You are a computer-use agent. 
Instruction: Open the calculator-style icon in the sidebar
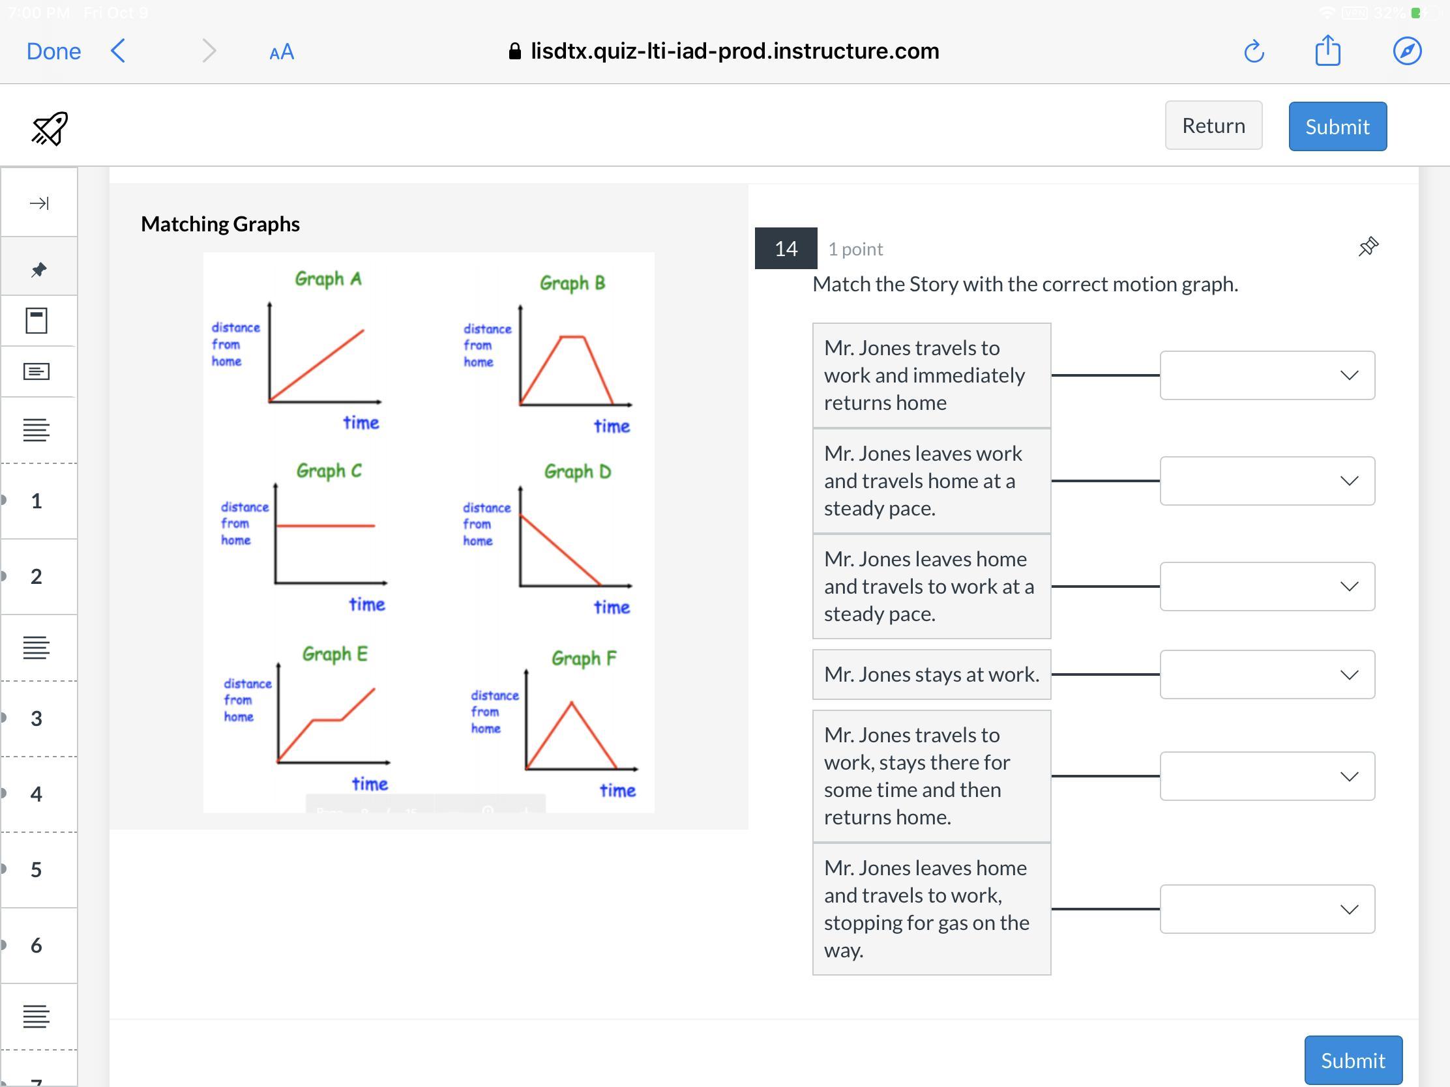[37, 321]
